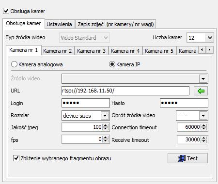
Task: Select the Obsługa kamer tab
Action: pos(23,24)
